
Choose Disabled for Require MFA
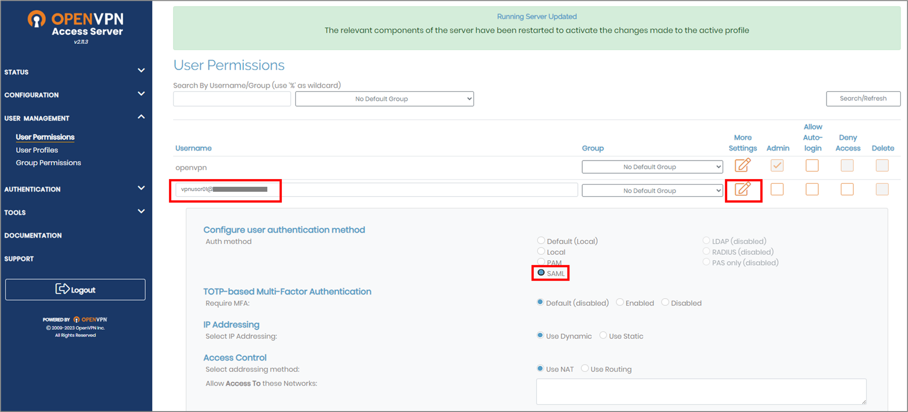pos(665,302)
